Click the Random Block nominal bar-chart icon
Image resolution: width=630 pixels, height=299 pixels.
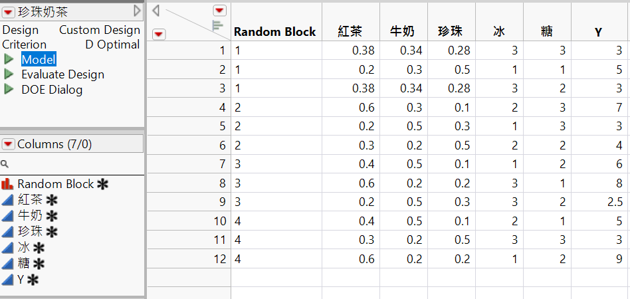click(7, 184)
